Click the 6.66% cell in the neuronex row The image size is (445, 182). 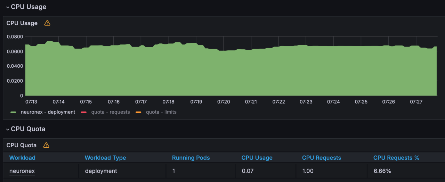[381, 171]
